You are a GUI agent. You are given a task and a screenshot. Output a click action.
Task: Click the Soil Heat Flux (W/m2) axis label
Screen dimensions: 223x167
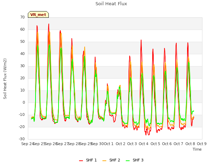[x=5, y=79]
